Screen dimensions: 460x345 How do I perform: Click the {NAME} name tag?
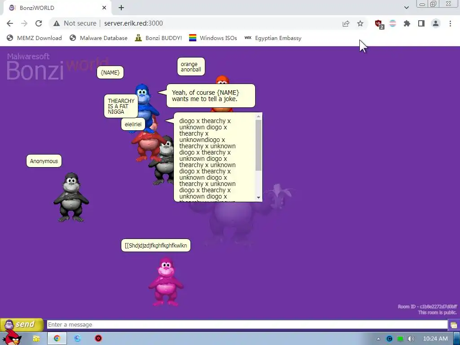coord(110,72)
